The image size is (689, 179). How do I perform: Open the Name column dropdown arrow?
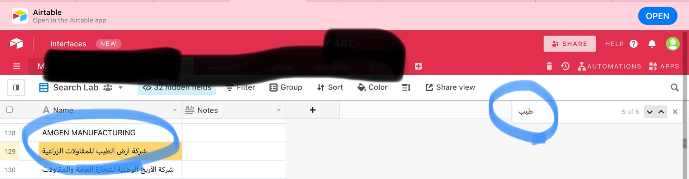[x=175, y=110]
